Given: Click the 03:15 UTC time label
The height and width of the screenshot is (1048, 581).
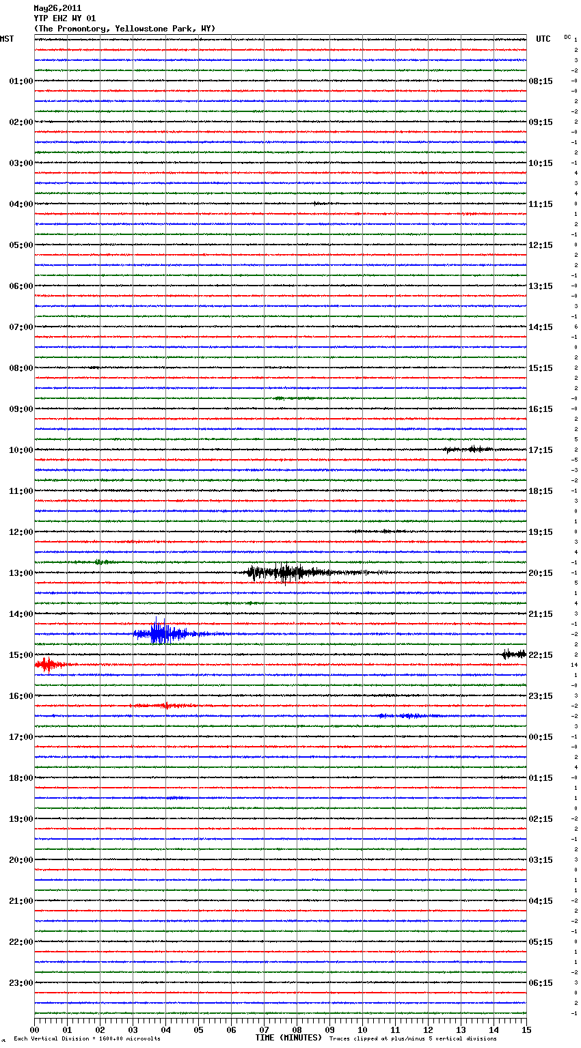Looking at the screenshot, I should point(541,860).
